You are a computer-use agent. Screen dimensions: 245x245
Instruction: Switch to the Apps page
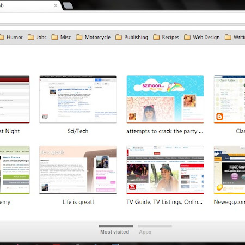155,230
